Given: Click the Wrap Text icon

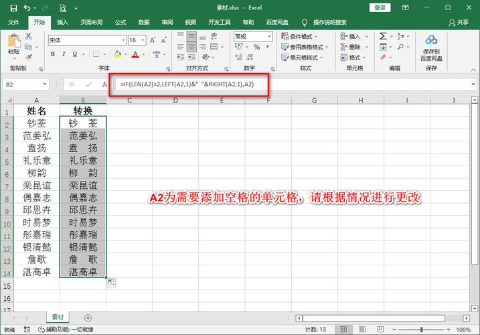Looking at the screenshot, I should pyautogui.click(x=214, y=36).
